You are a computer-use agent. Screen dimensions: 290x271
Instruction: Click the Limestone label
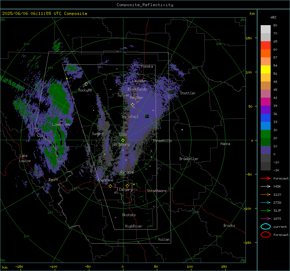point(61,124)
